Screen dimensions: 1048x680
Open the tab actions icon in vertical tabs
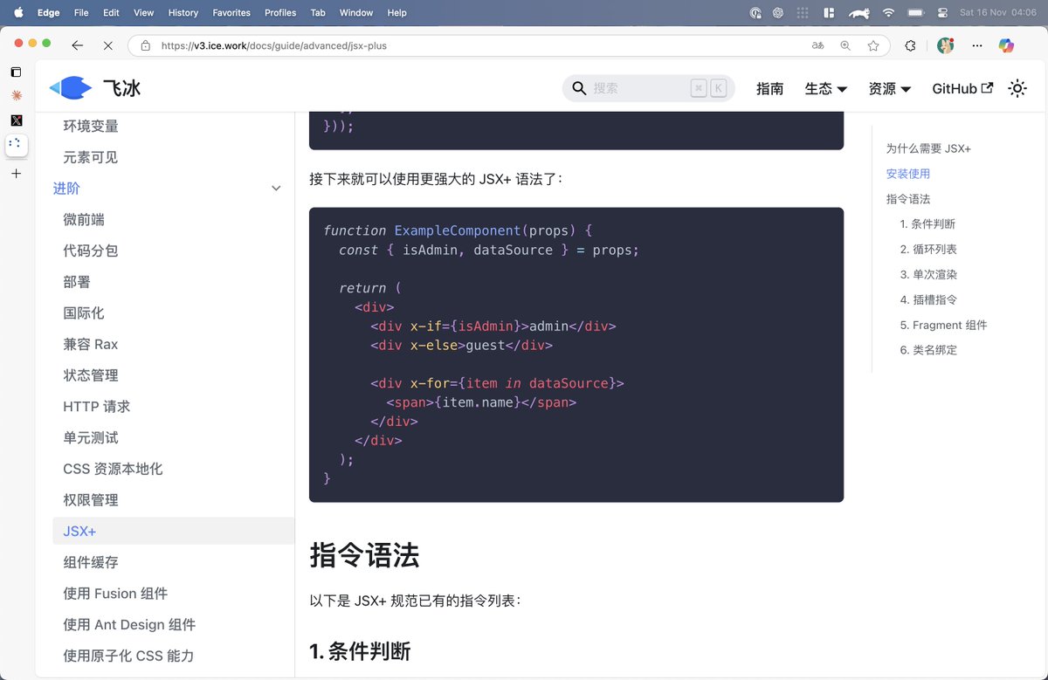16,72
